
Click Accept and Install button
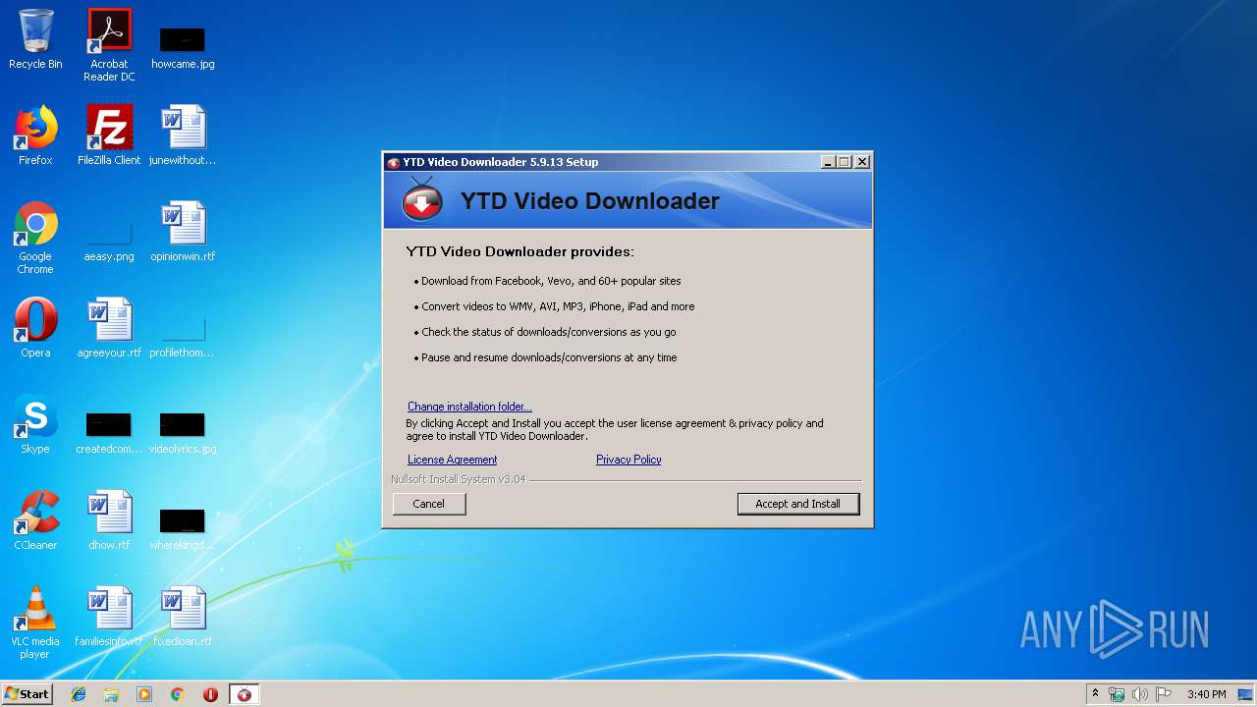[798, 504]
